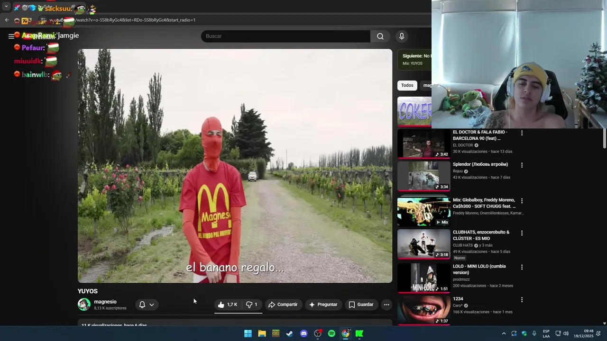This screenshot has width=607, height=341.
Task: Open the magnesio channel avatar
Action: (x=84, y=305)
